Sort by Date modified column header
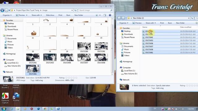The width and height of the screenshot is (198, 111). pos(186,27)
